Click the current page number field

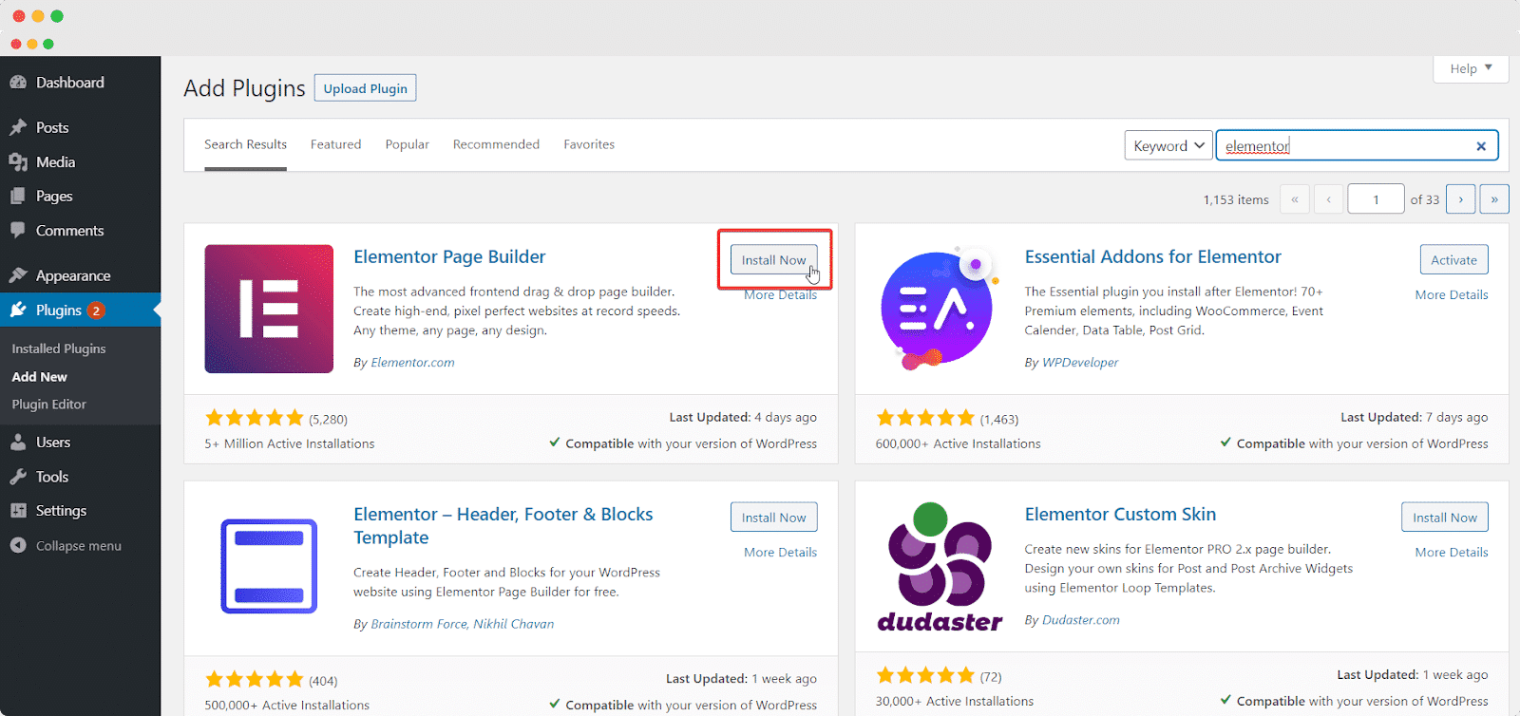(1376, 199)
